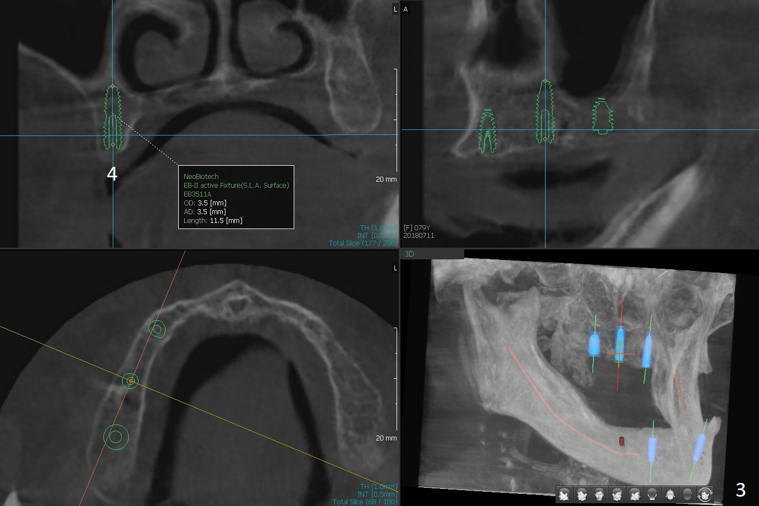Viewport: 759px width, 506px height.
Task: Switch to frontal face view icon
Action: coord(600,494)
